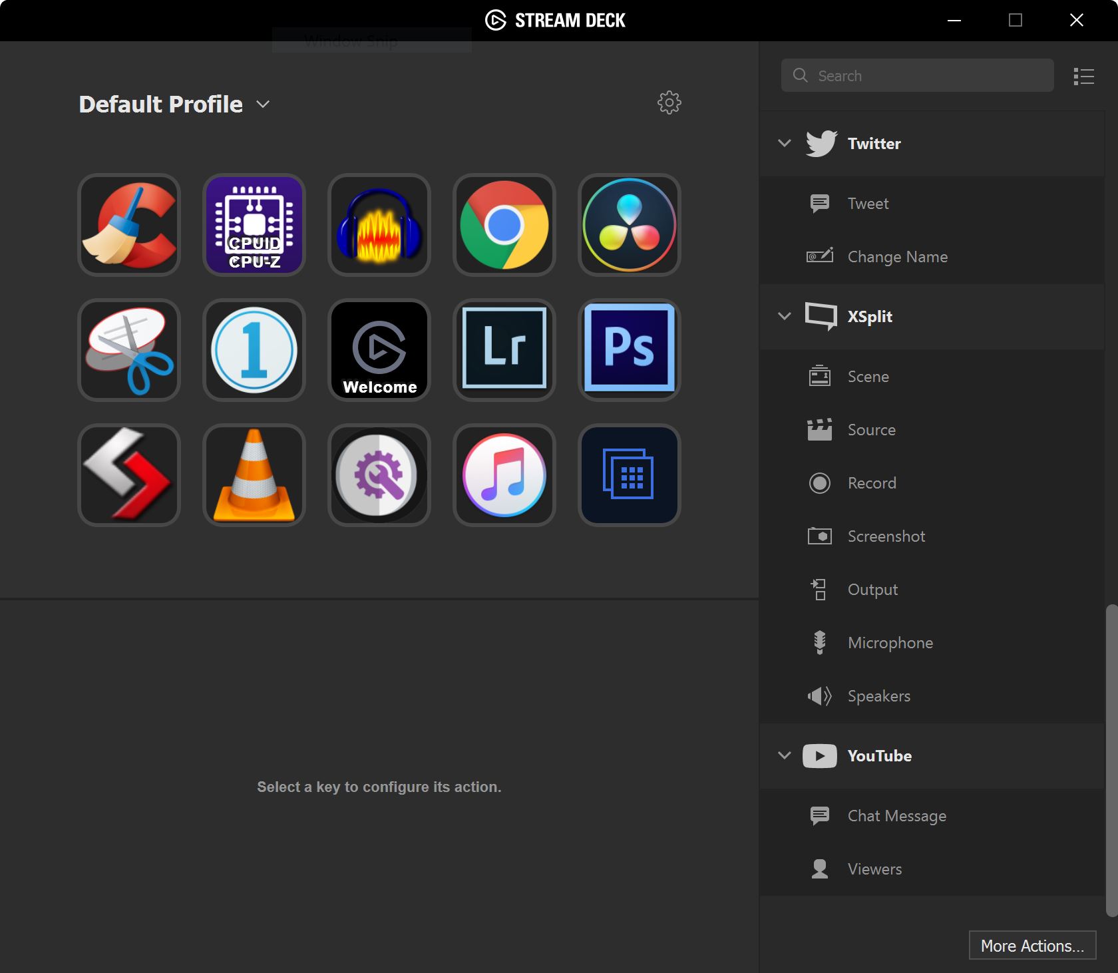Select the Viewers action label
The width and height of the screenshot is (1118, 973).
875,869
